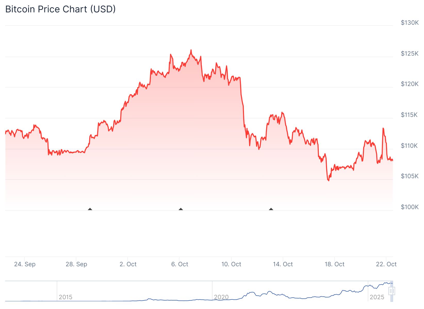Click the 2025 label in navigator
This screenshot has width=424, height=309.
(377, 297)
